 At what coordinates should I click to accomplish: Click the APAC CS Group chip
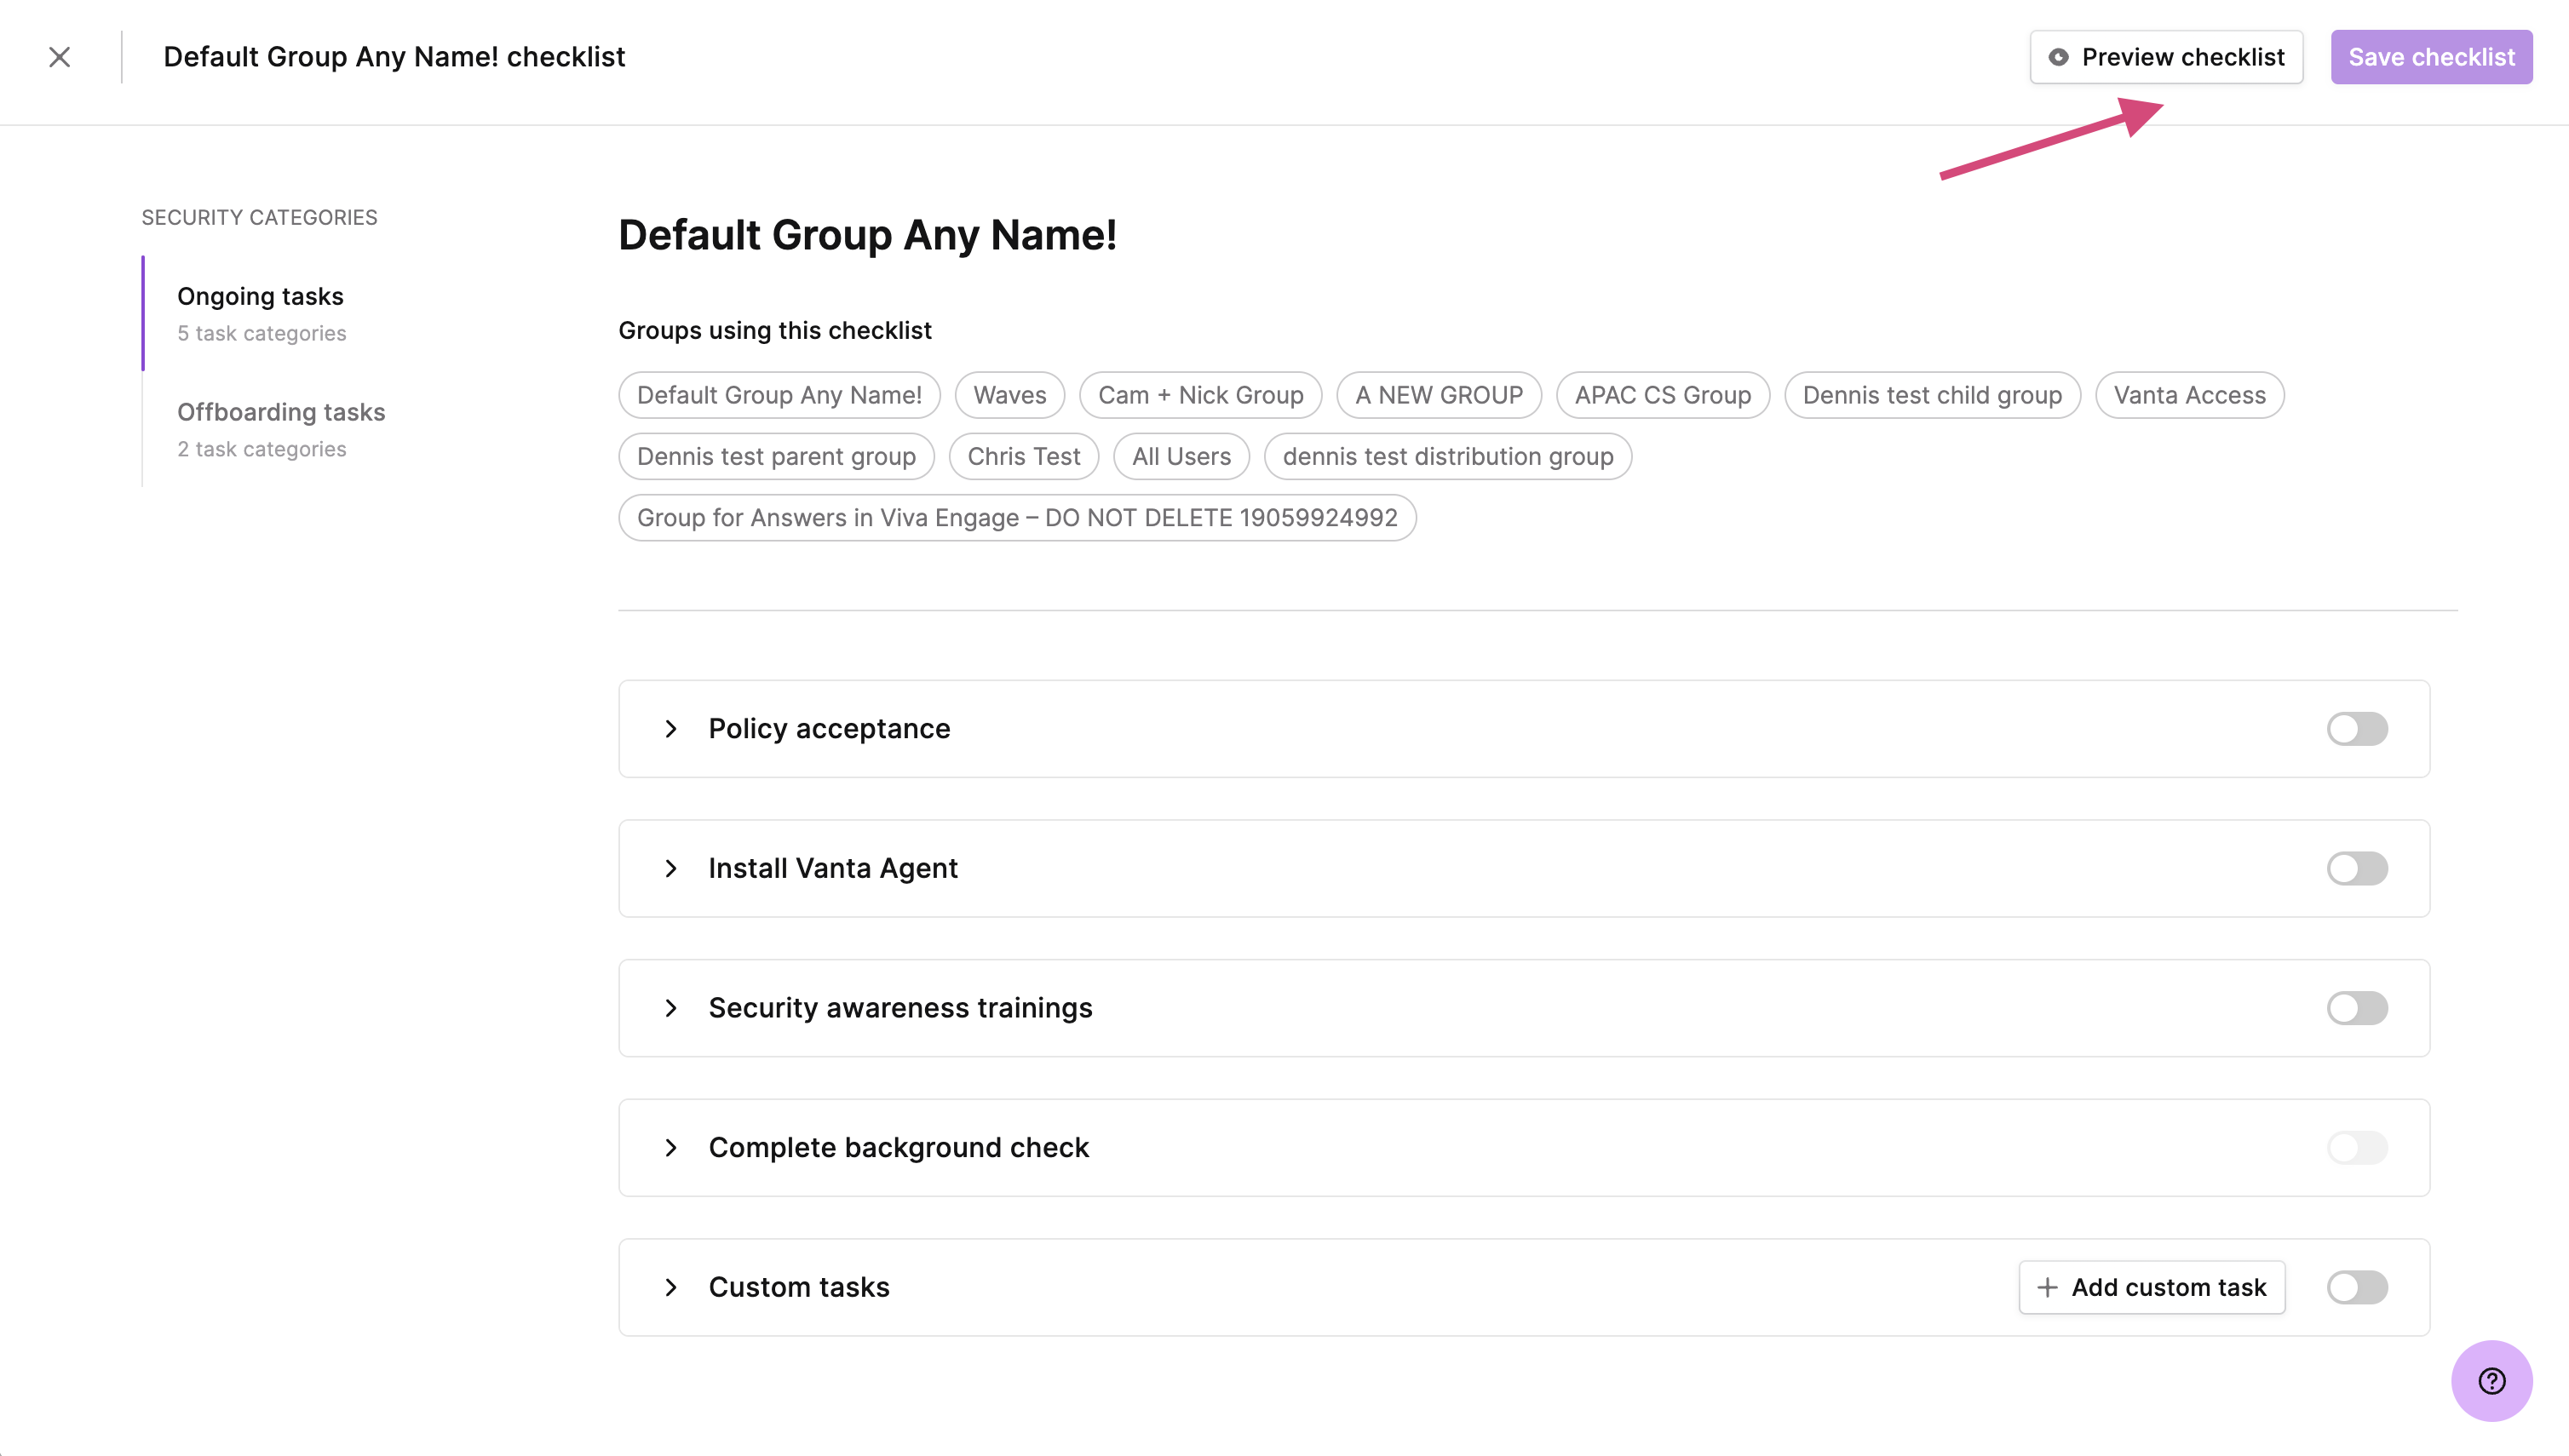coord(1663,395)
